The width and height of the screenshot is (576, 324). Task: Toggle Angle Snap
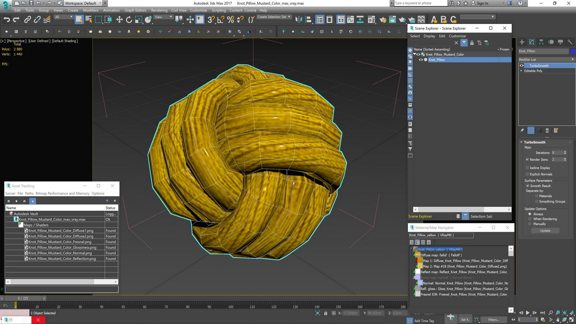point(221,20)
